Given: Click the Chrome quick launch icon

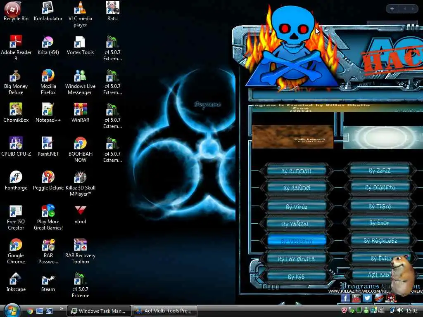Looking at the screenshot, I should tap(30, 311).
